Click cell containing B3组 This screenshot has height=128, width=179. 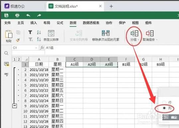click(x=160, y=65)
